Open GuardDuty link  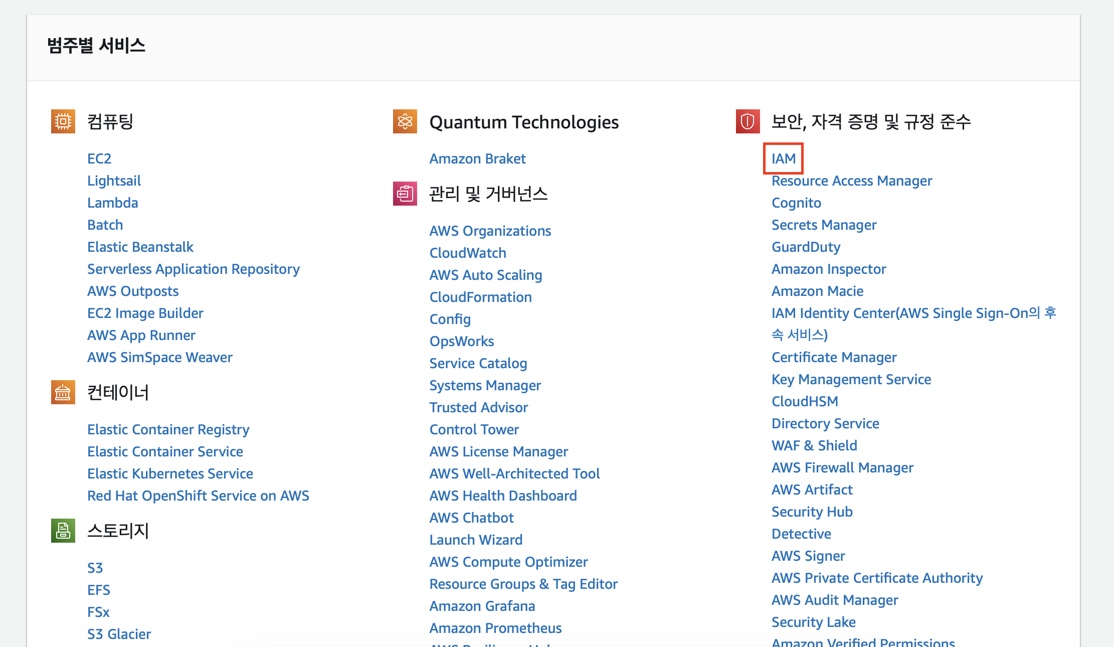806,247
